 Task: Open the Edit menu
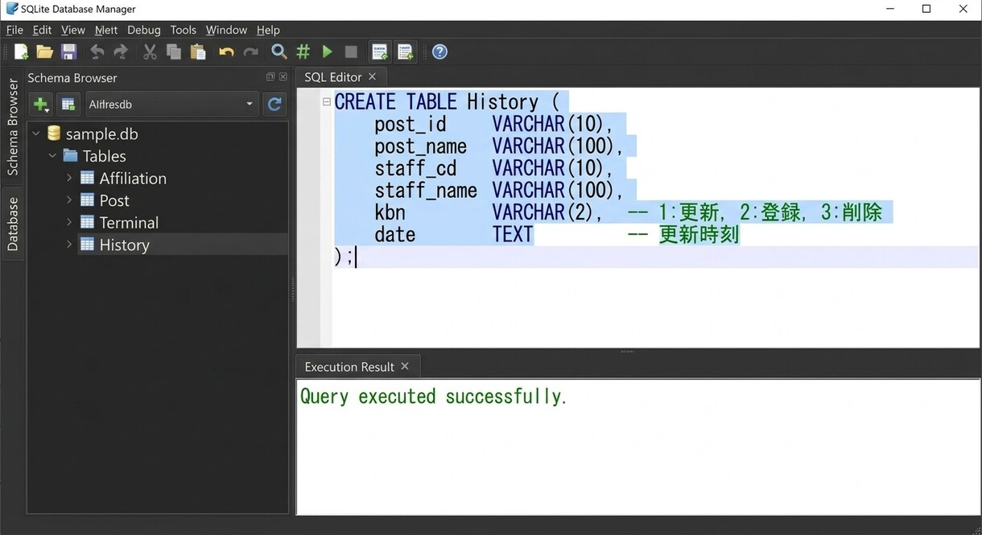pyautogui.click(x=42, y=30)
